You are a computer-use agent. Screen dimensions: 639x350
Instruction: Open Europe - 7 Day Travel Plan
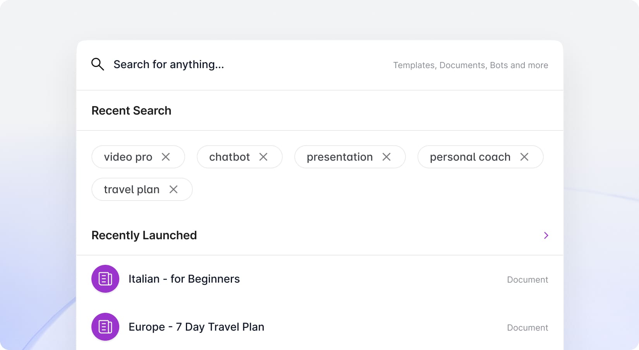point(196,327)
